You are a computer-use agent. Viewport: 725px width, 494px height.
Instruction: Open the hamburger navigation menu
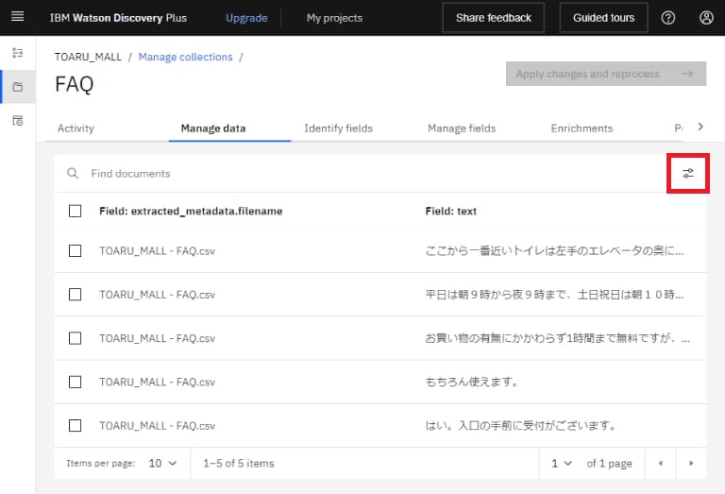[17, 17]
